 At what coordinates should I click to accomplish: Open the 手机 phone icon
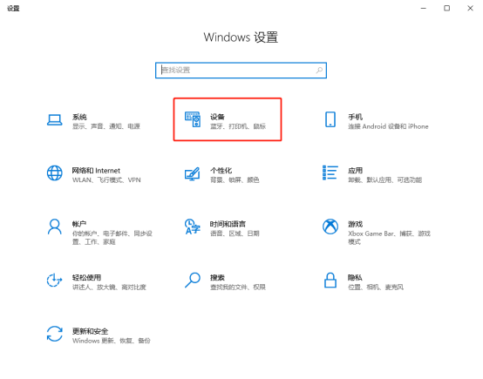[330, 119]
